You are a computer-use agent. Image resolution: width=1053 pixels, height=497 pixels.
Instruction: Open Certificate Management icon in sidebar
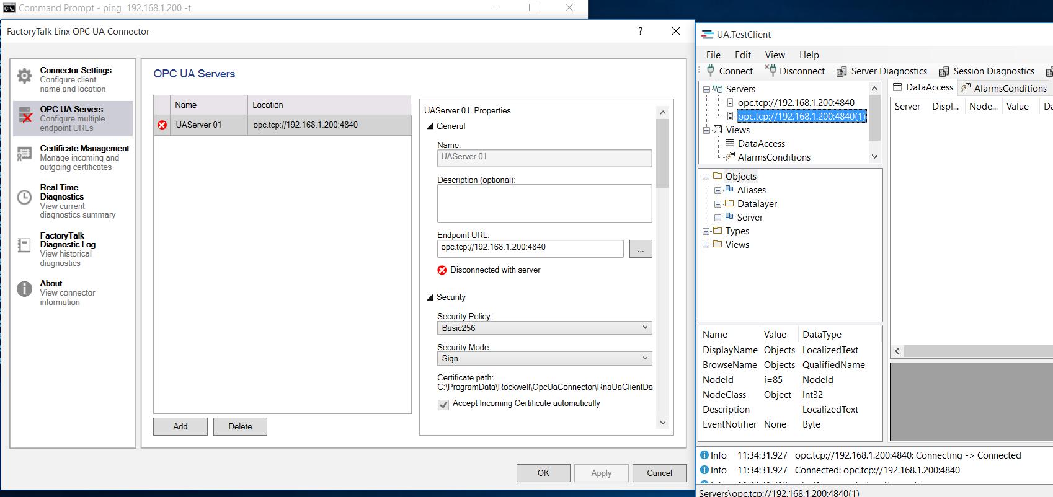pyautogui.click(x=24, y=154)
